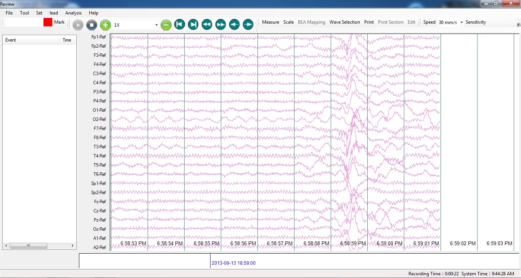Open the 1X playback rate dropdown
The image size is (521, 278).
[x=156, y=25]
